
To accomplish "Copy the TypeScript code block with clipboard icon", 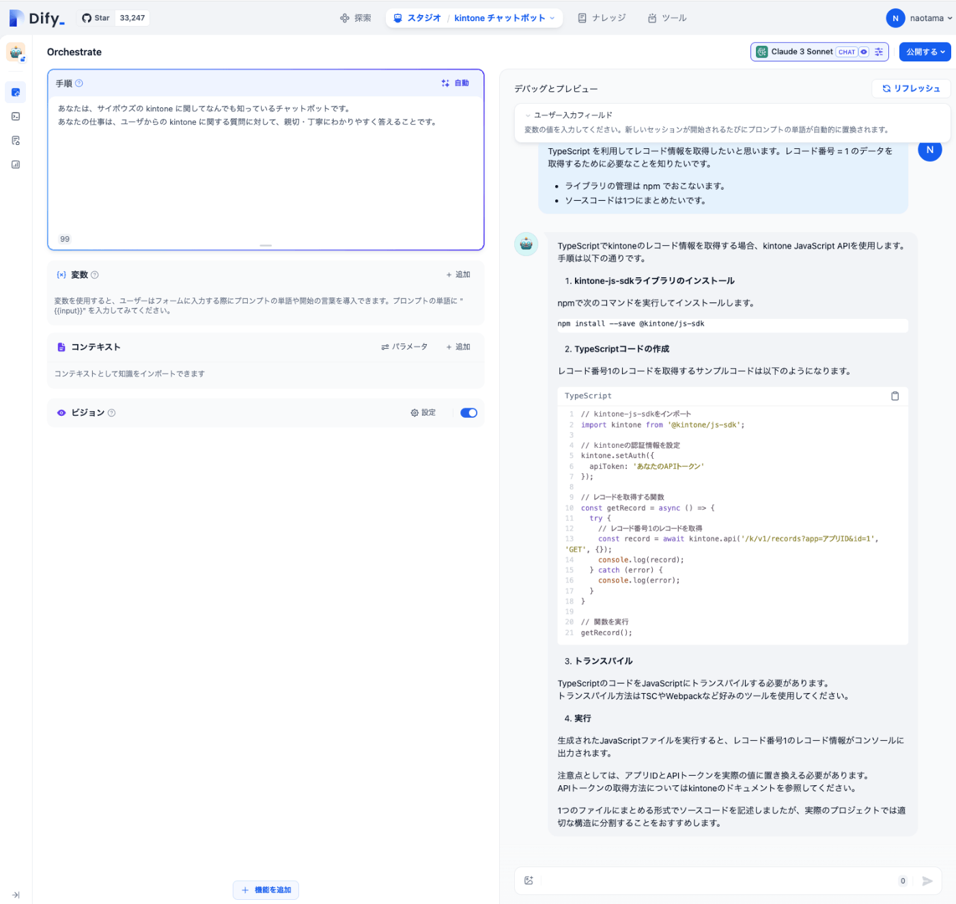I will click(x=895, y=396).
